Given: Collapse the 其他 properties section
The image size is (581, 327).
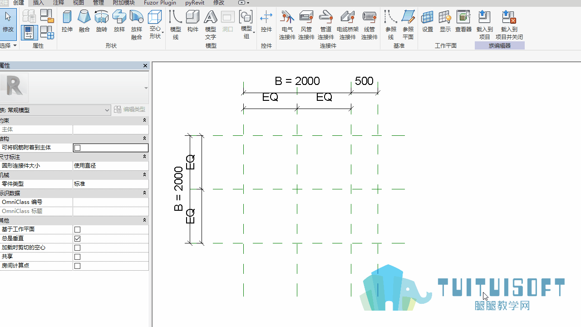Looking at the screenshot, I should (x=145, y=220).
